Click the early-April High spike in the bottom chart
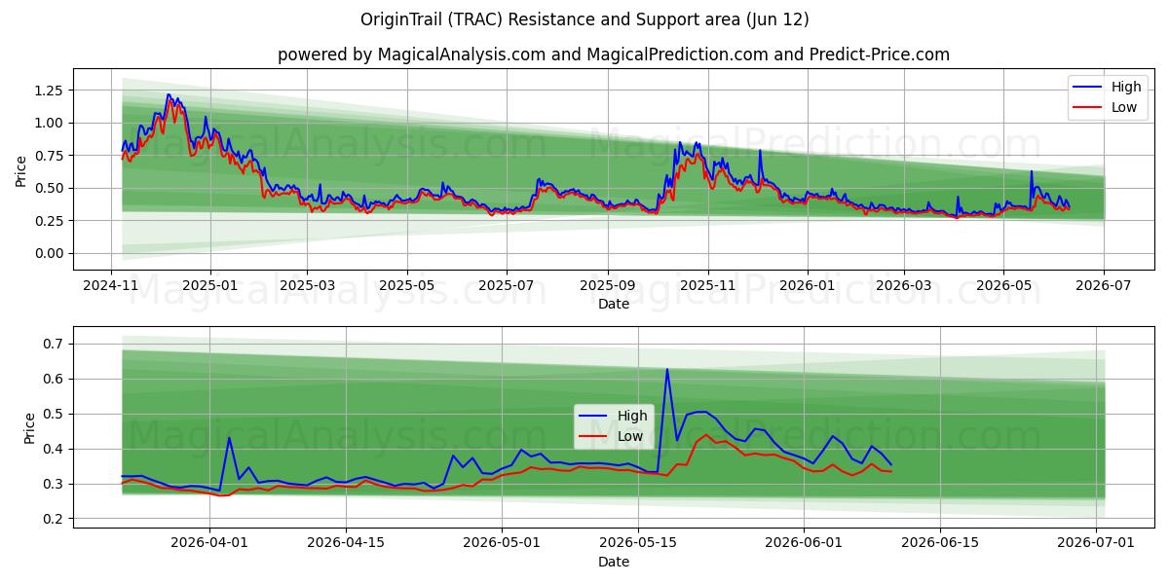The image size is (1169, 584). pyautogui.click(x=229, y=438)
